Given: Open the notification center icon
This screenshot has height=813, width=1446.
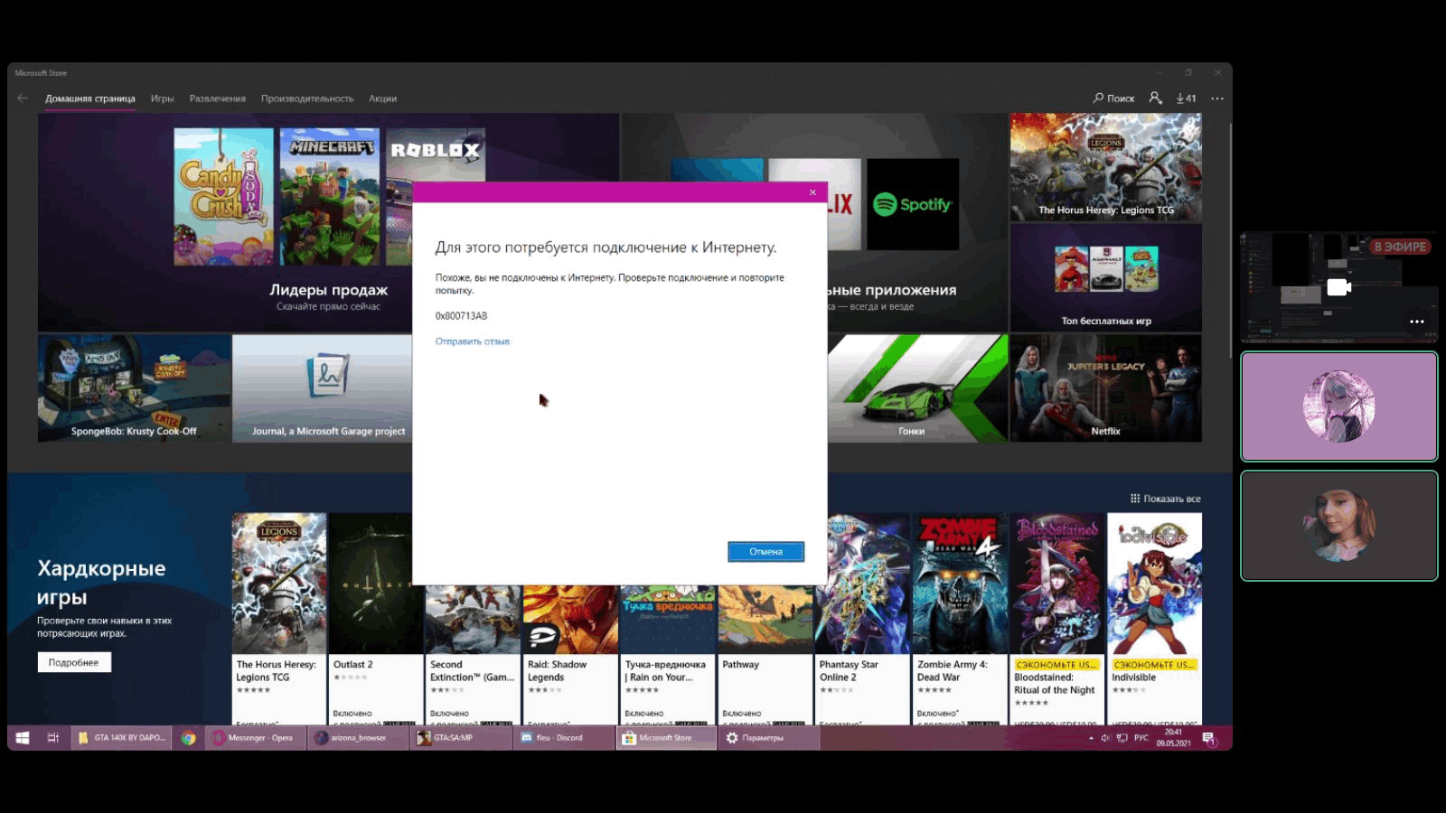Looking at the screenshot, I should (x=1209, y=739).
